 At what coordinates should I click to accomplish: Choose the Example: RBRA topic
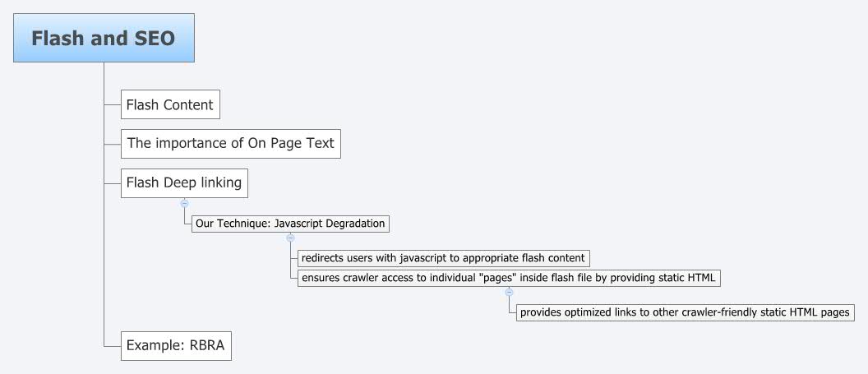click(176, 345)
